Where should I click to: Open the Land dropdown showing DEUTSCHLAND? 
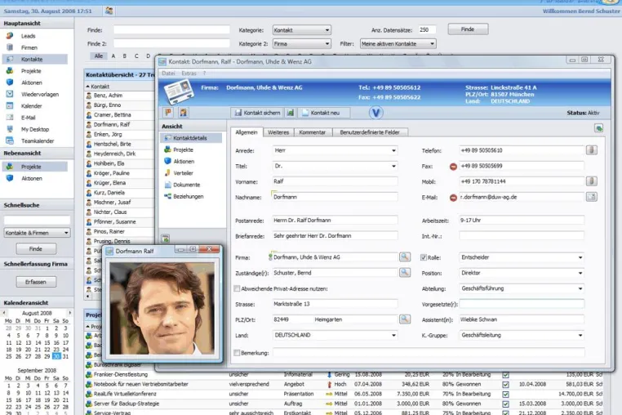[335, 335]
